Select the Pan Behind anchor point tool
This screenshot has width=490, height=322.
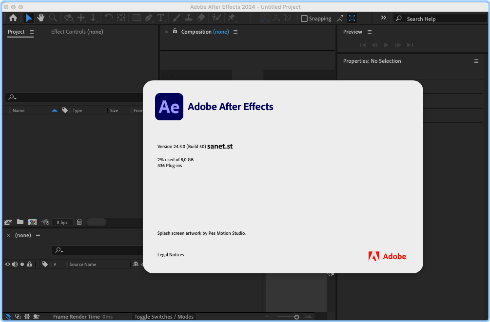click(121, 18)
